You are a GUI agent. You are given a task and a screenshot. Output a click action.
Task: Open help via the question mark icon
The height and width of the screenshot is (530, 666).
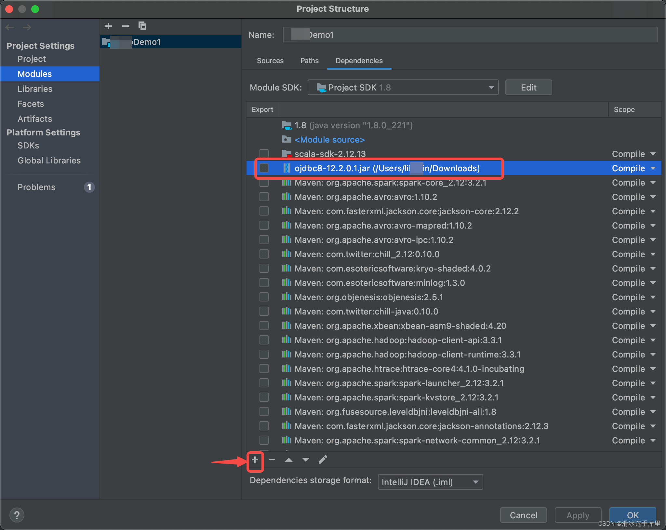[17, 515]
